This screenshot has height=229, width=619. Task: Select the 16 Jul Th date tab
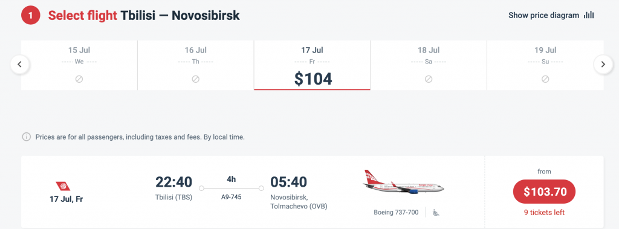click(195, 65)
